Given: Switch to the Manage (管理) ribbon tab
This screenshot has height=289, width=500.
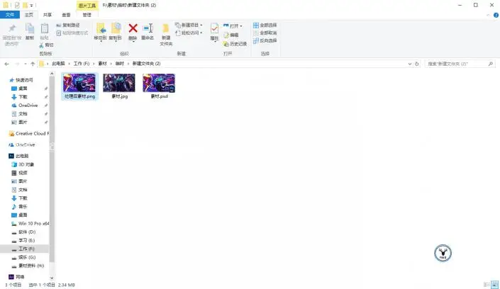Looking at the screenshot, I should pos(87,15).
